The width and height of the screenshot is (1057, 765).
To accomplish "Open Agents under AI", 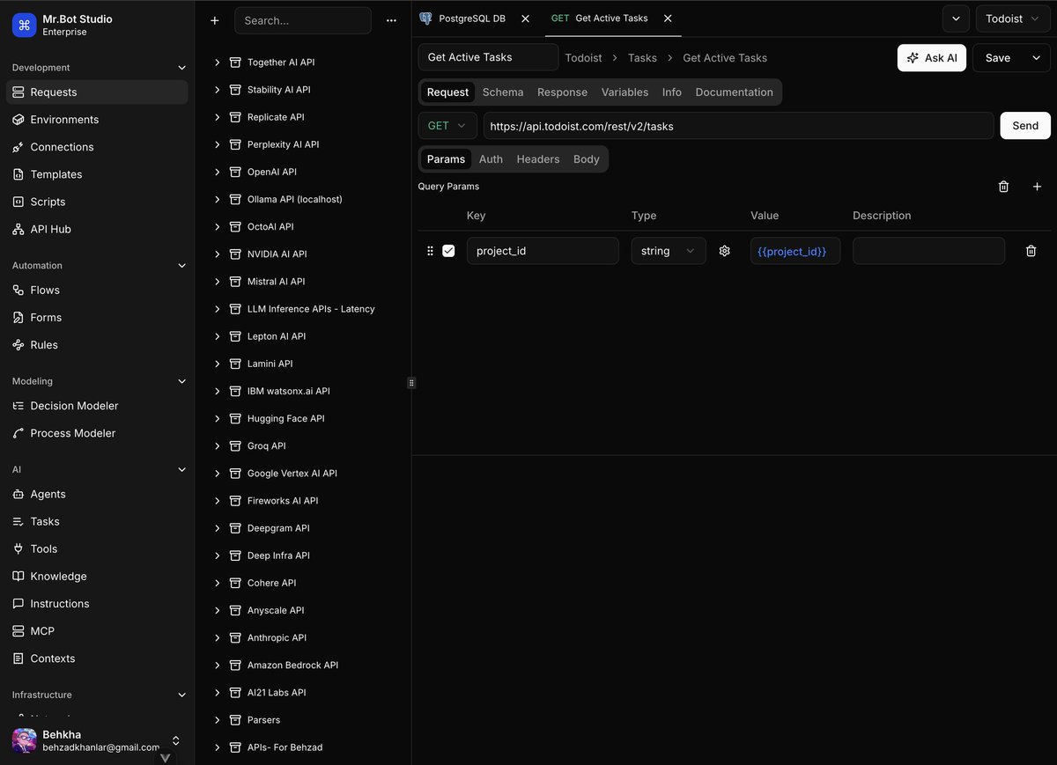I will 97,494.
